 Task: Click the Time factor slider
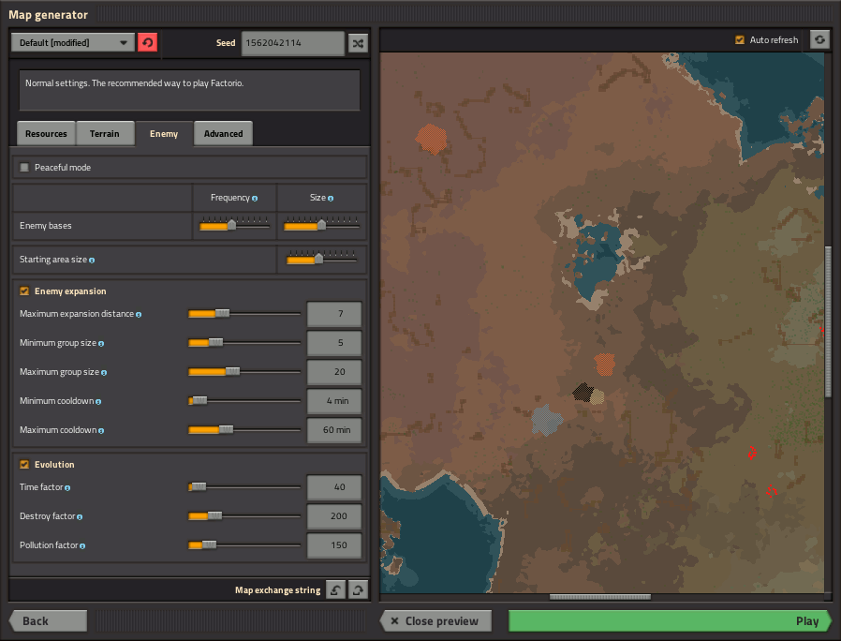244,487
